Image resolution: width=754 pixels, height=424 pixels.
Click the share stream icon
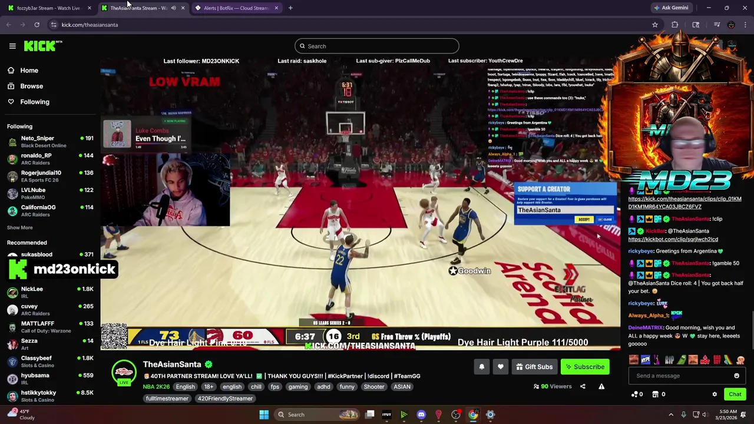pos(583,387)
